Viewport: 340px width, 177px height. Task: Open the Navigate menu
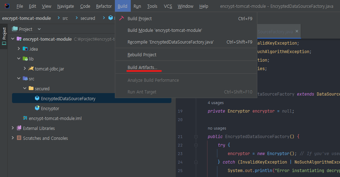(65, 6)
